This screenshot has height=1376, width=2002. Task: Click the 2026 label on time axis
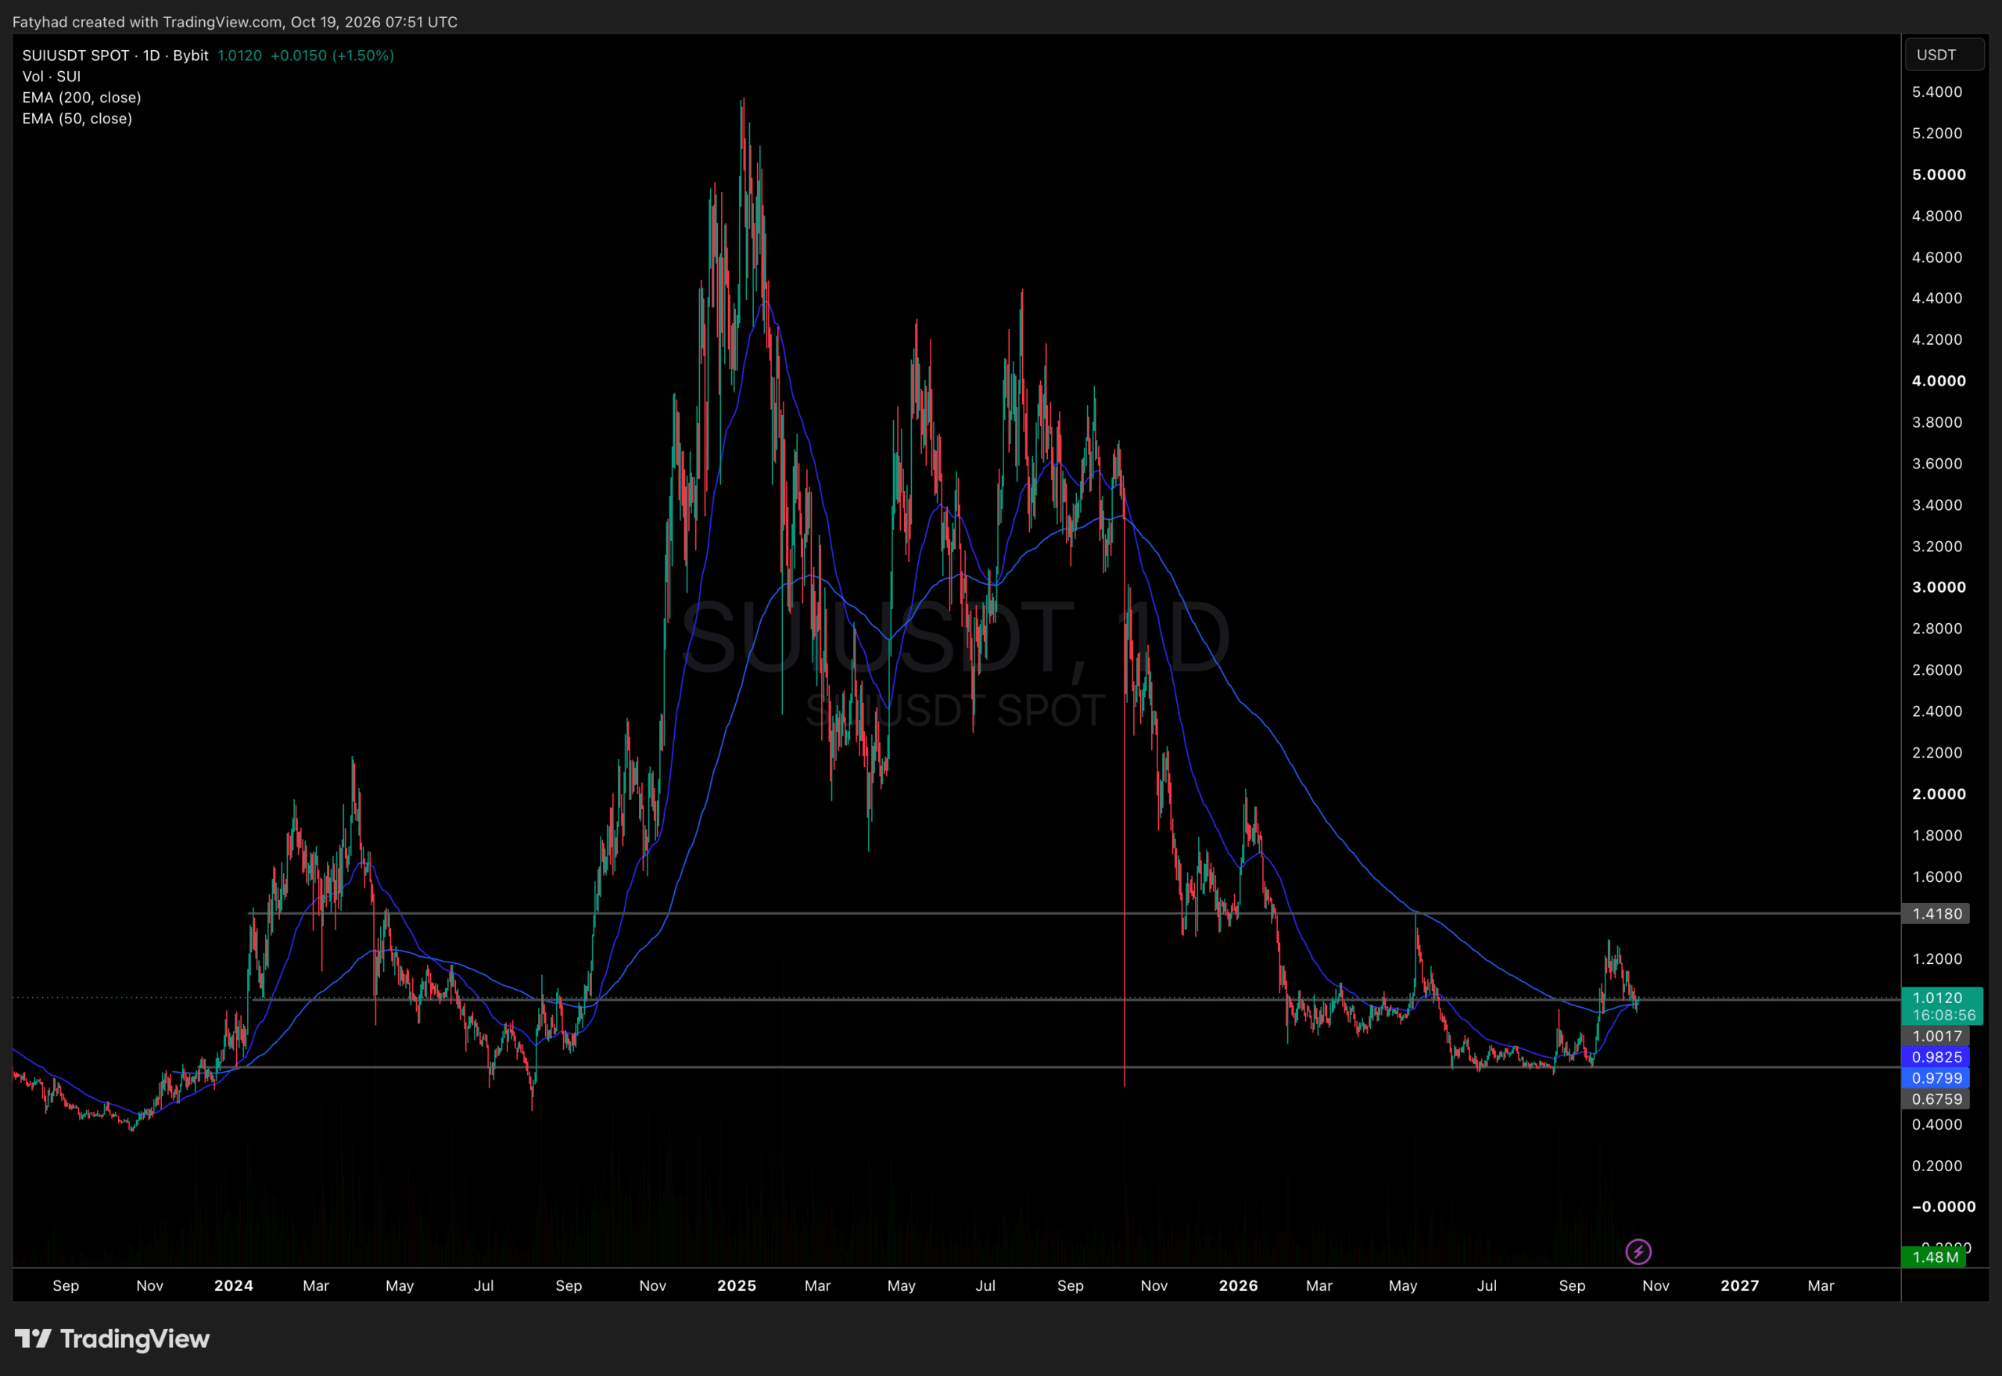[1238, 1285]
